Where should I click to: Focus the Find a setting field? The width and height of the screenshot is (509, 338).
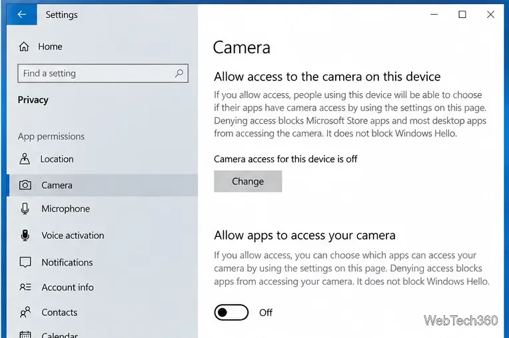(103, 73)
